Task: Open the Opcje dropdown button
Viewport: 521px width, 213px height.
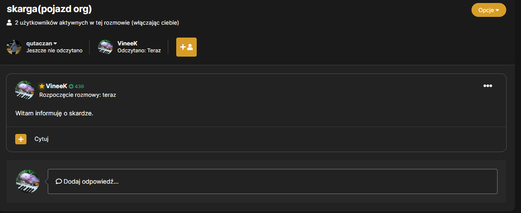Action: pos(489,10)
